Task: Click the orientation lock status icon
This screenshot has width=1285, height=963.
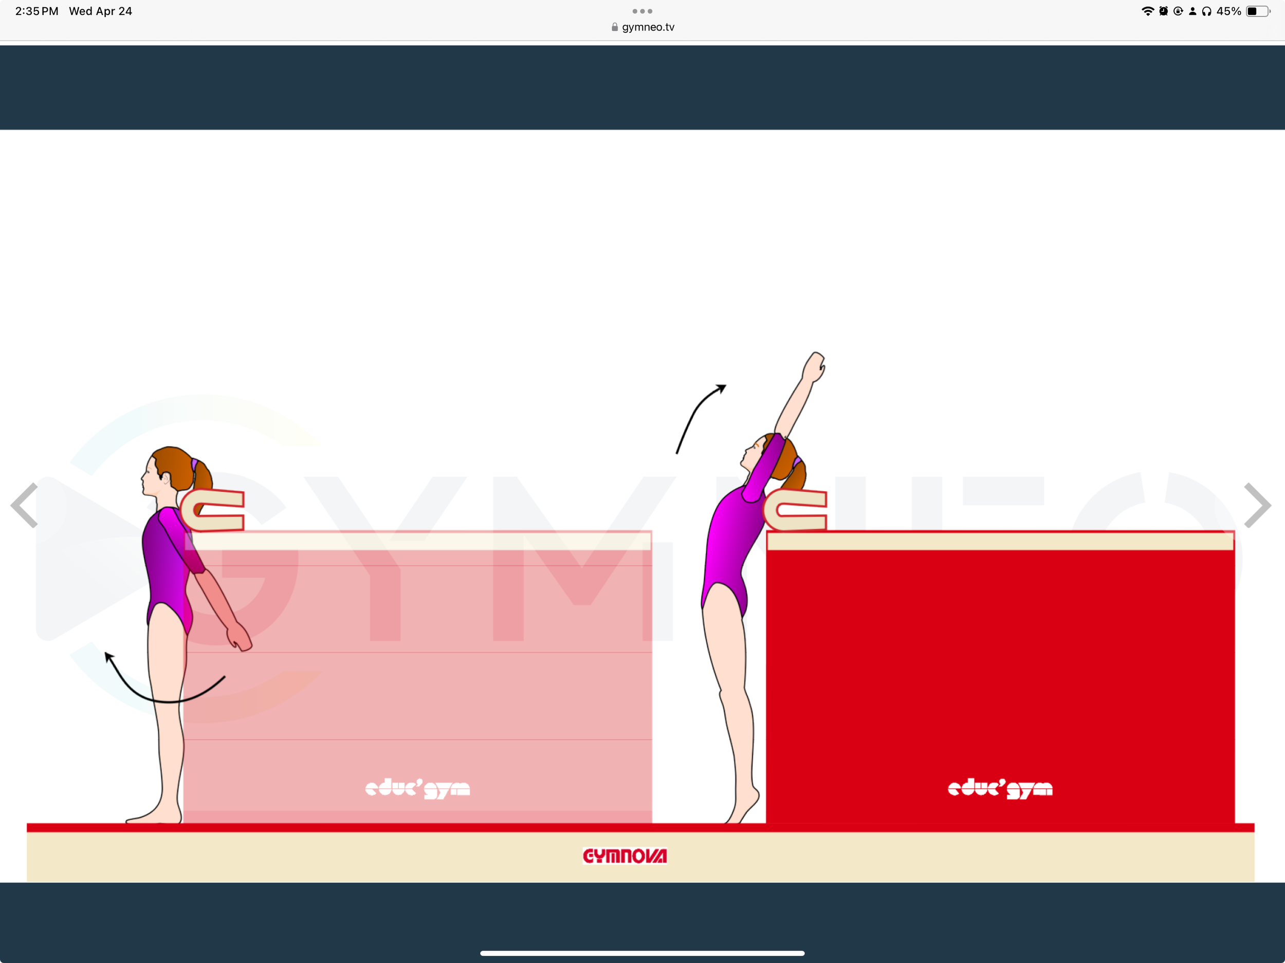Action: [x=1178, y=10]
